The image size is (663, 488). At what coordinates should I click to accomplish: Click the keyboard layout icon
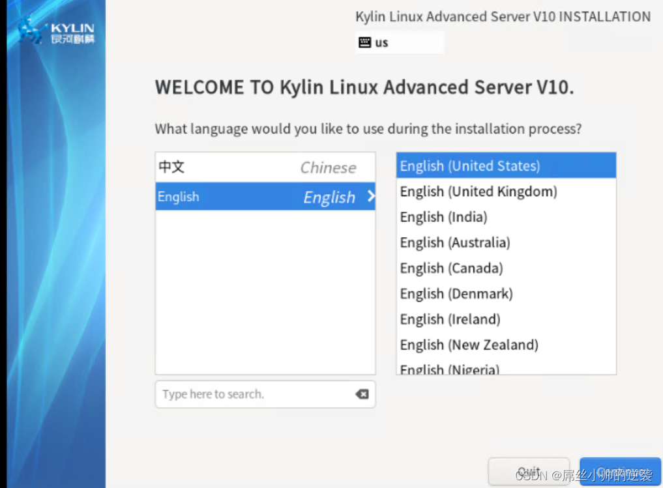pos(365,43)
